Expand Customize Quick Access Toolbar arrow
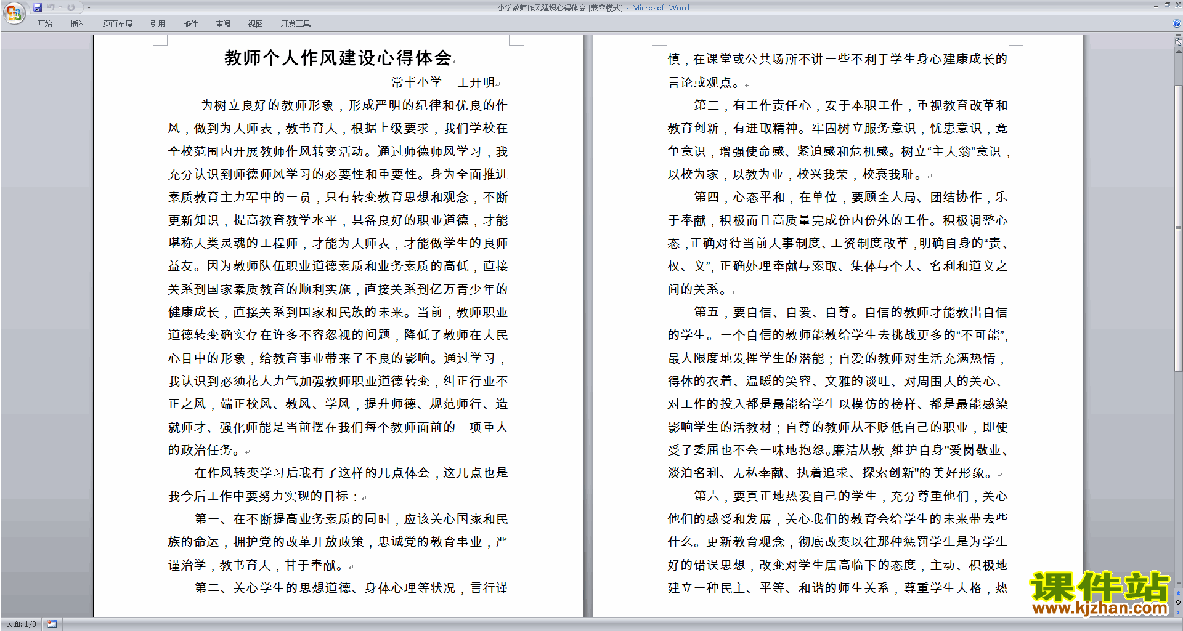Image resolution: width=1183 pixels, height=631 pixels. (x=89, y=7)
